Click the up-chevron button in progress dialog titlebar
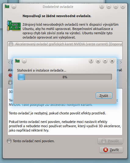Image resolution: width=130 pixels, height=163 pixels. (105, 61)
